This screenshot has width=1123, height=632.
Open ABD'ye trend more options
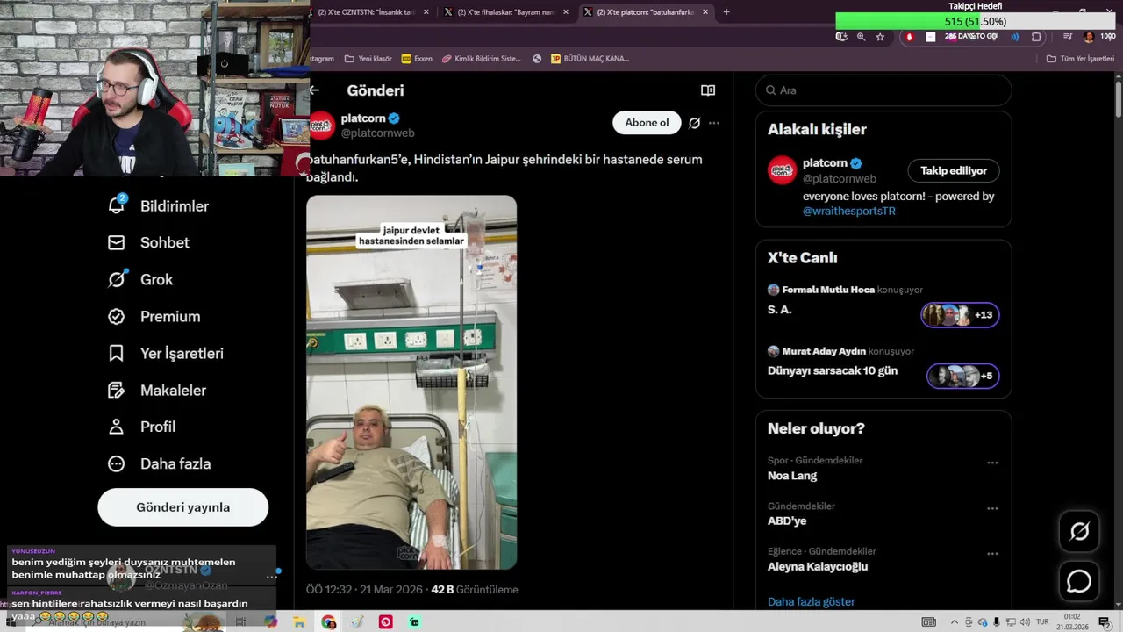click(x=992, y=508)
